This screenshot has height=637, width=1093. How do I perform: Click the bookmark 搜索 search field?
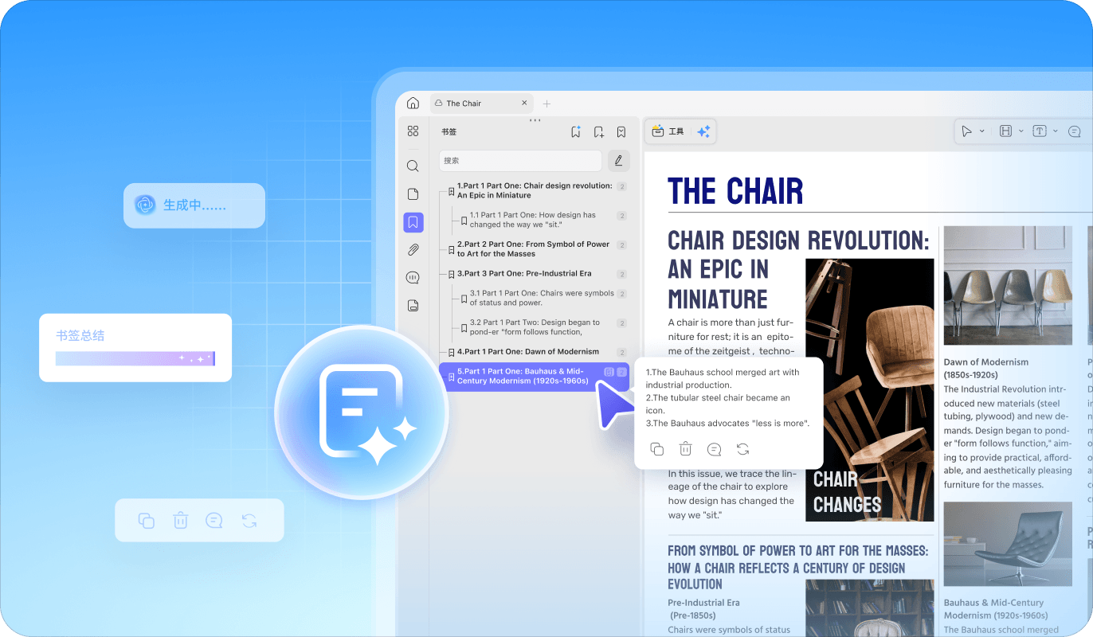coord(520,161)
